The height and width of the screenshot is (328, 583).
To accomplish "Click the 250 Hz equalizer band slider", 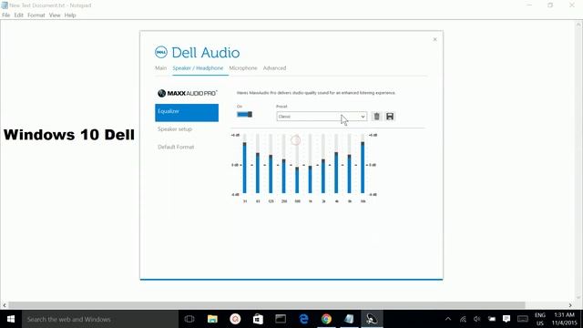I will [283, 164].
